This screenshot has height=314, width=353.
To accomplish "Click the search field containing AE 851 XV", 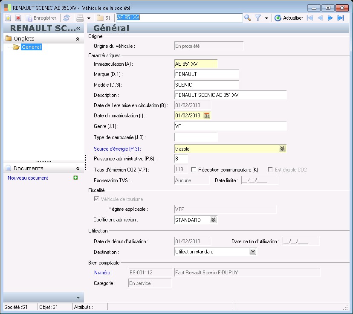I will pyautogui.click(x=179, y=17).
